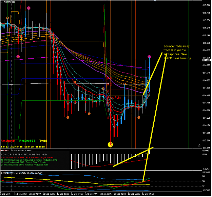Click TDI level 50 label
This screenshot has width=212, height=197.
tap(204, 181)
